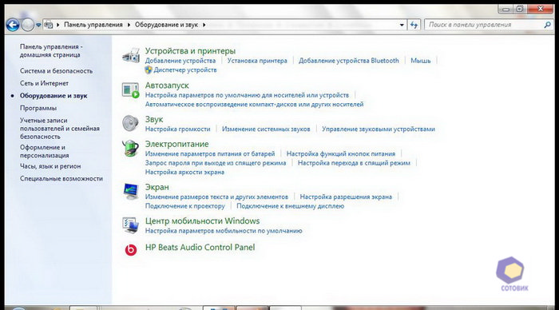Image resolution: width=559 pixels, height=310 pixels.
Task: Open Учетные записи пользователей sidebar link
Action: pyautogui.click(x=60, y=129)
